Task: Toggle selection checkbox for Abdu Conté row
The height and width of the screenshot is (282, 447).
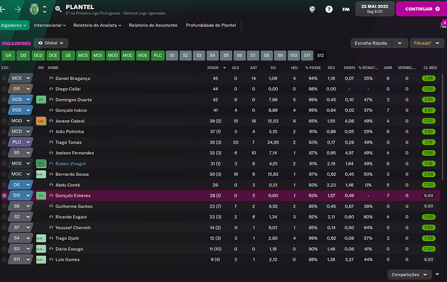Action: pos(4,185)
